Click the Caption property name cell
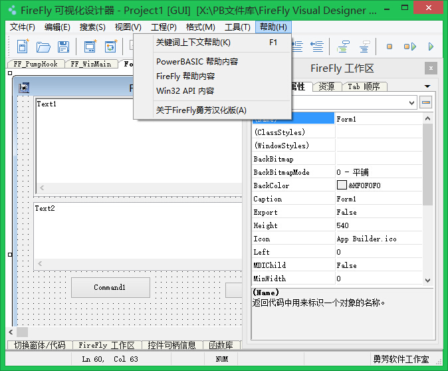 point(293,199)
